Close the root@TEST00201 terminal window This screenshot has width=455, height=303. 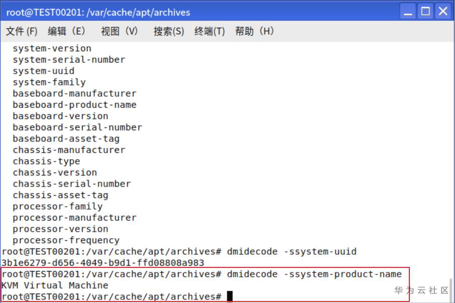442,12
